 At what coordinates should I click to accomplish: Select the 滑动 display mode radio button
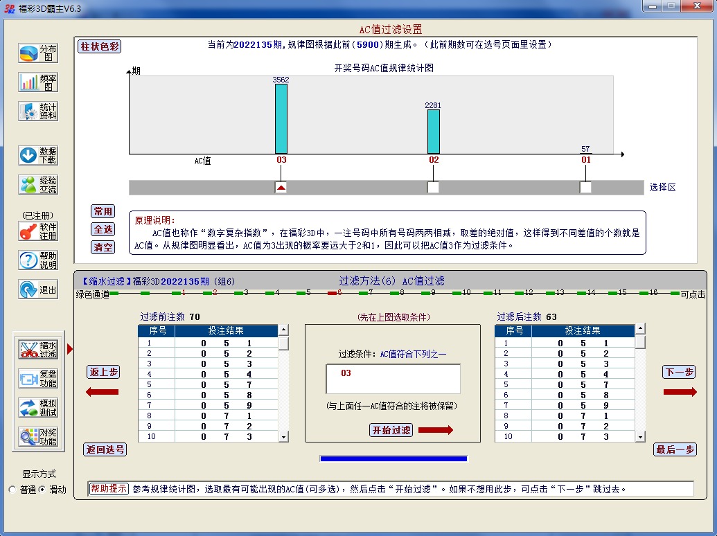(x=42, y=490)
